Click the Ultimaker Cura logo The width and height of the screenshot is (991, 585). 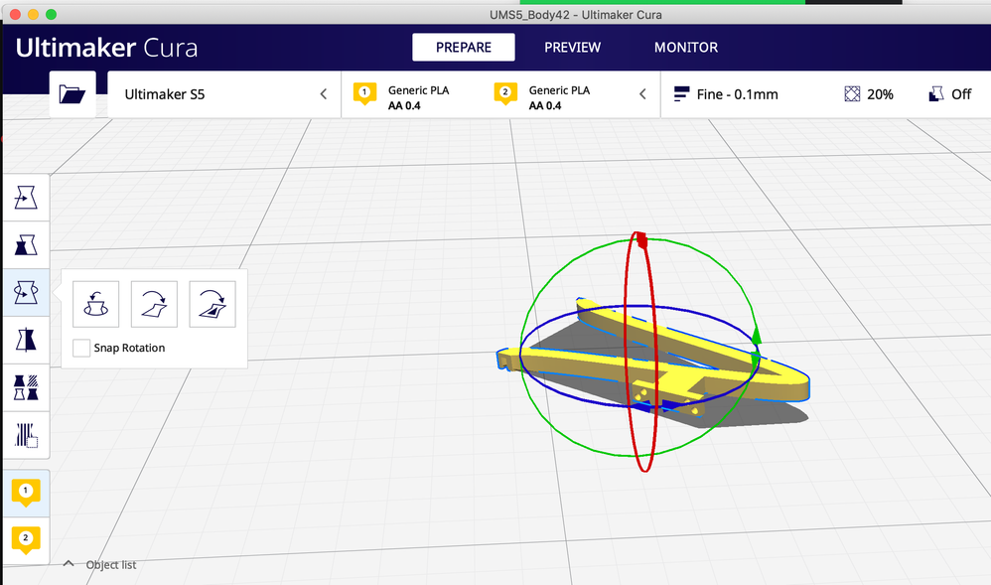pyautogui.click(x=107, y=48)
